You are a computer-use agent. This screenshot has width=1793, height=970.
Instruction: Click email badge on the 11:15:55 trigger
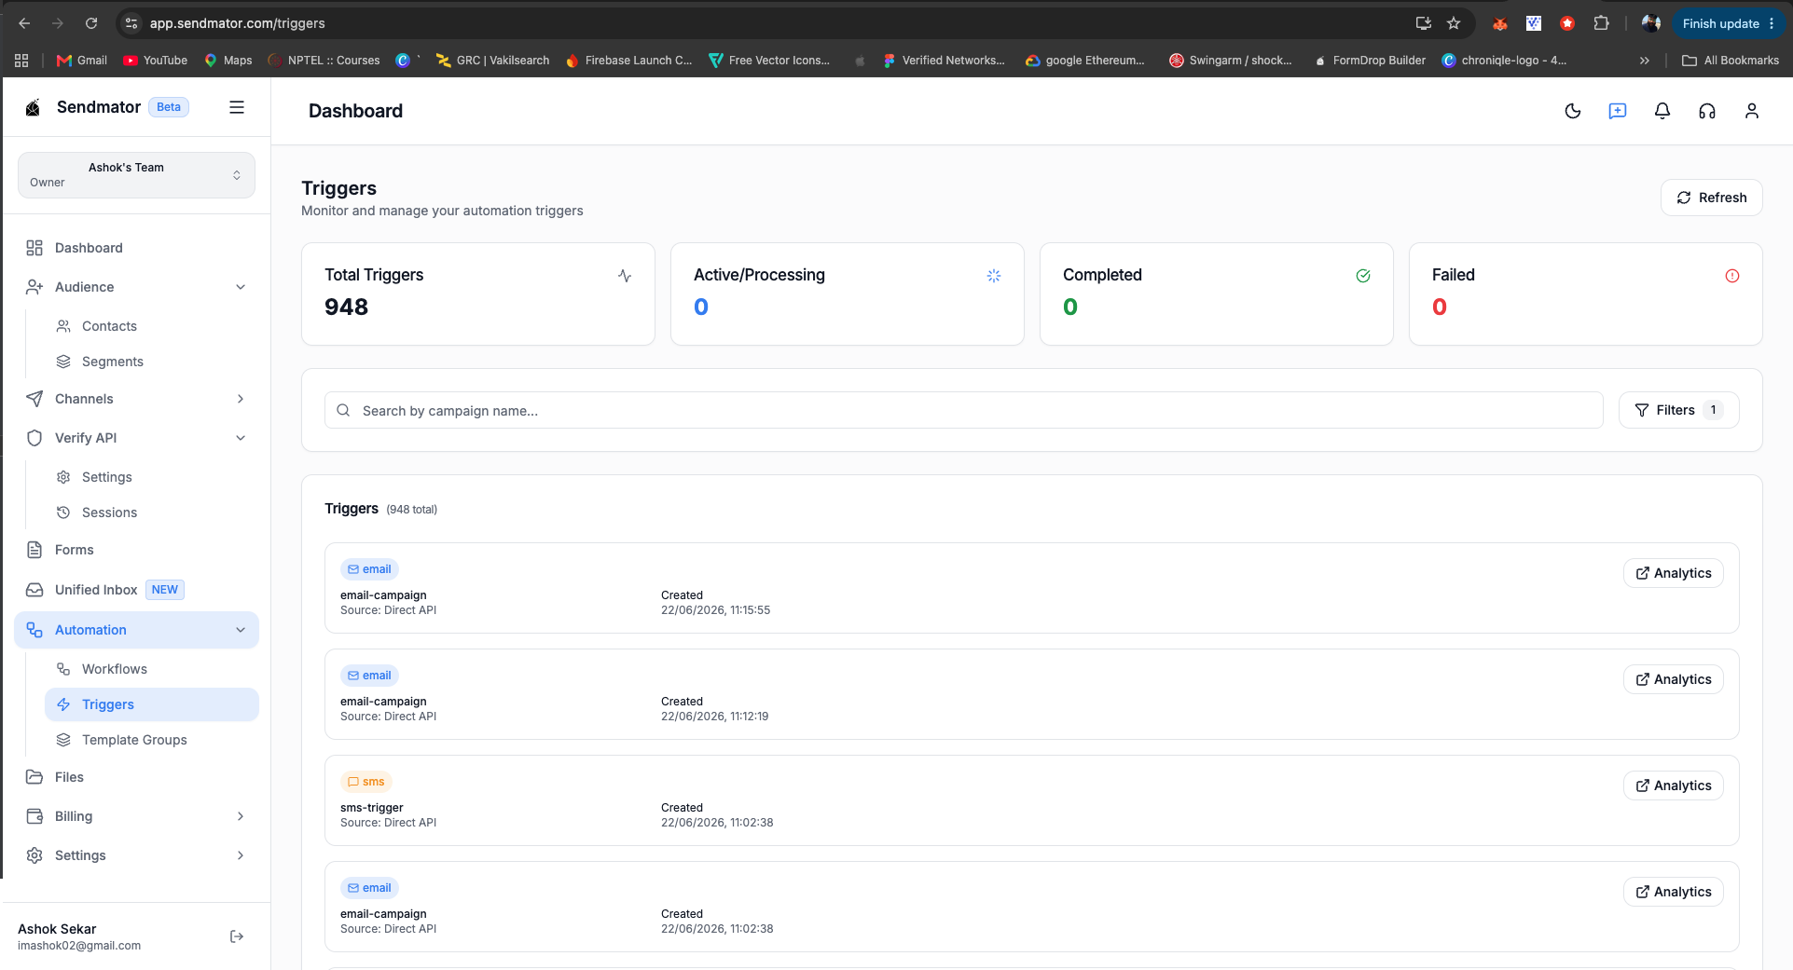click(369, 569)
